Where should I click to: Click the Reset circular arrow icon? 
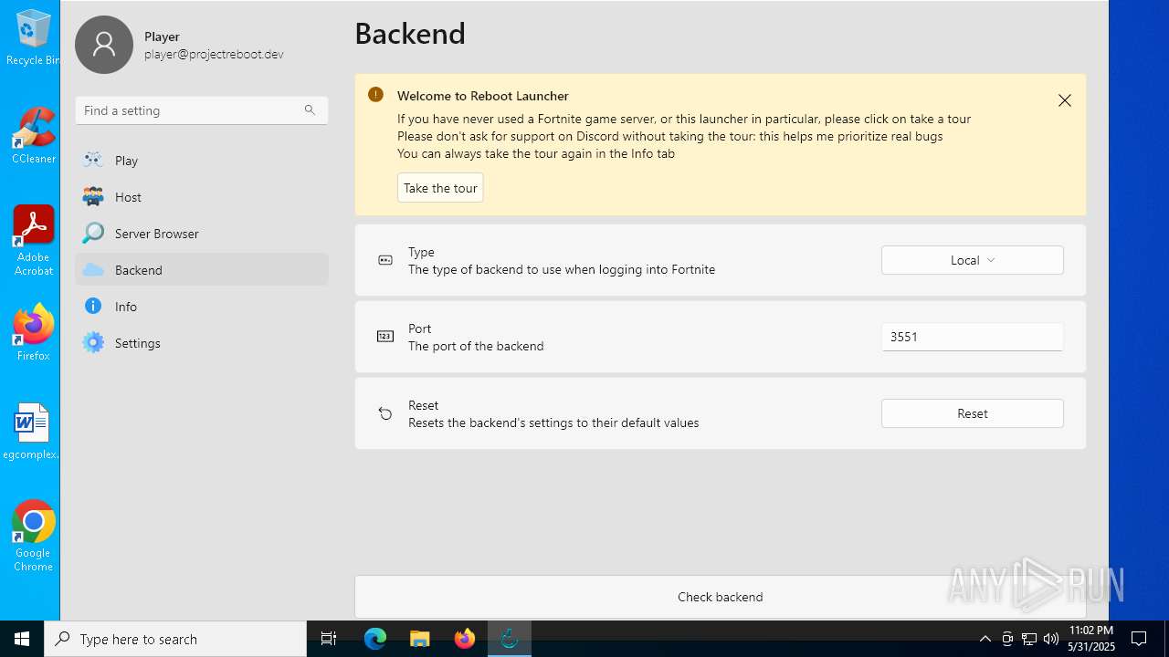click(385, 414)
